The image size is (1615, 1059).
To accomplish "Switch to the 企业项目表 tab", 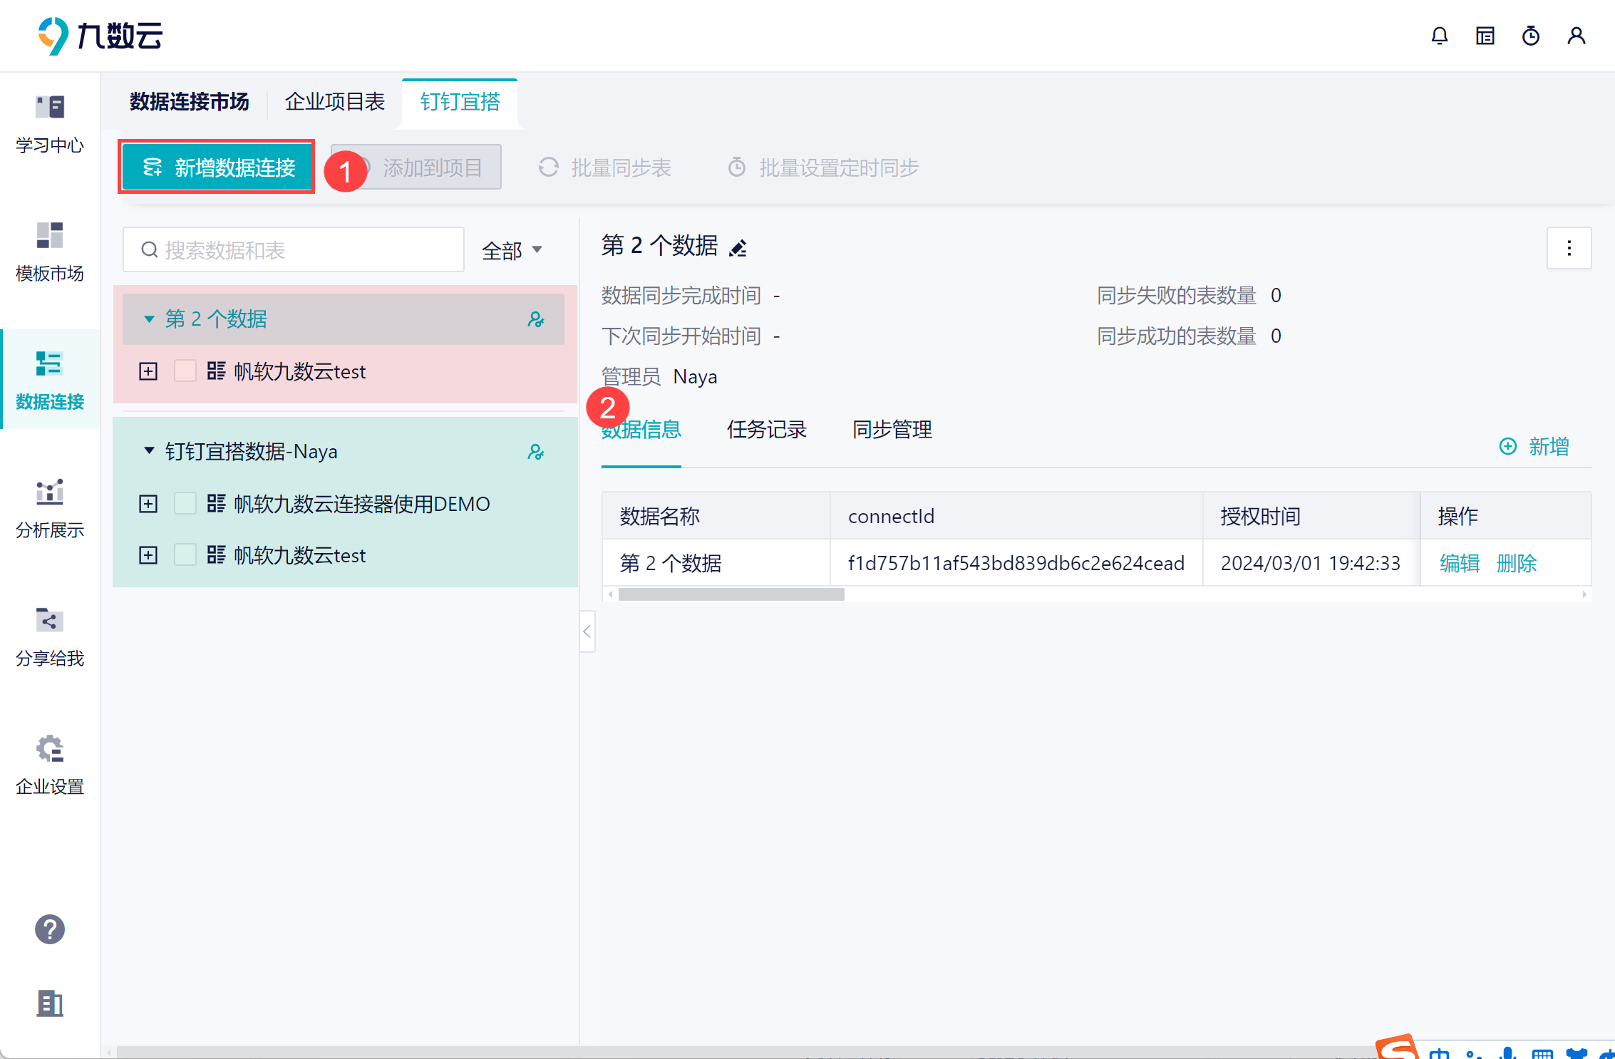I will pos(334,102).
